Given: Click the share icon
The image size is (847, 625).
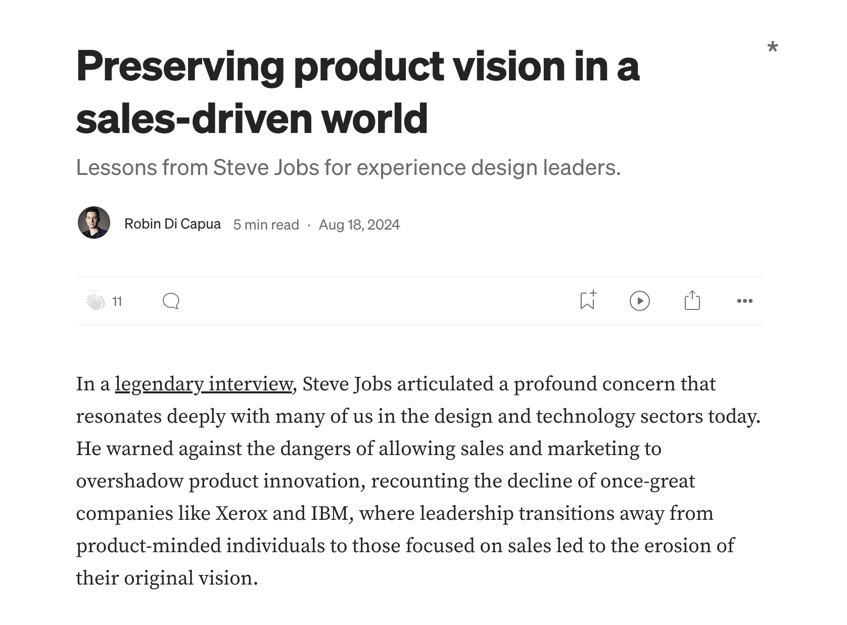Looking at the screenshot, I should [692, 300].
